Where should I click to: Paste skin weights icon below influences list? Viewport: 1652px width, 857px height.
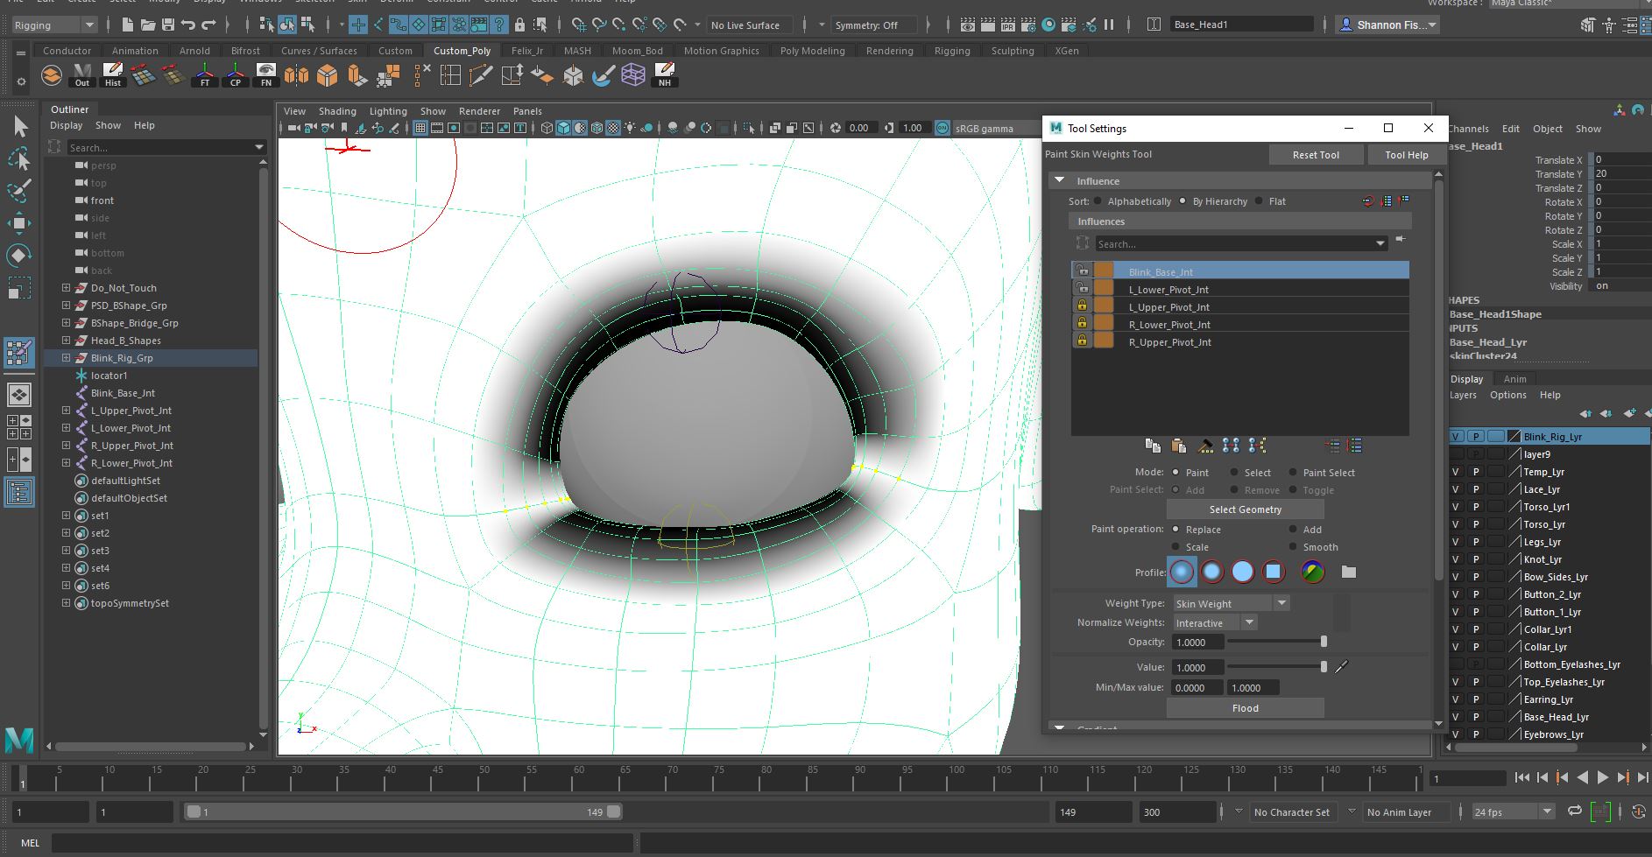click(1179, 446)
